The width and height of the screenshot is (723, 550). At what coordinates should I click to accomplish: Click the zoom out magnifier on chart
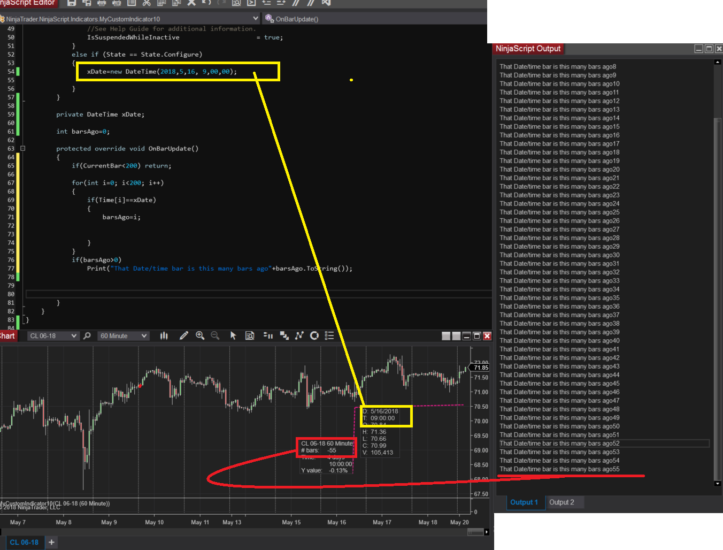pos(215,335)
